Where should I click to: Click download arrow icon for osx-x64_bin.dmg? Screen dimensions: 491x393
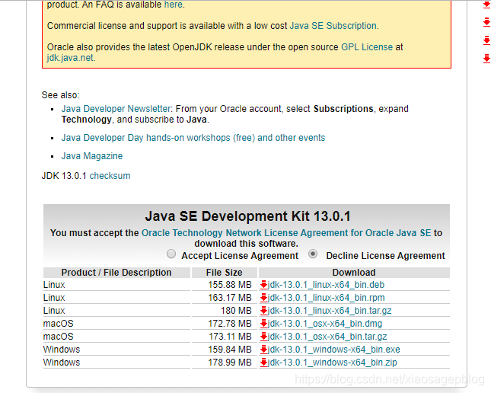click(x=263, y=324)
